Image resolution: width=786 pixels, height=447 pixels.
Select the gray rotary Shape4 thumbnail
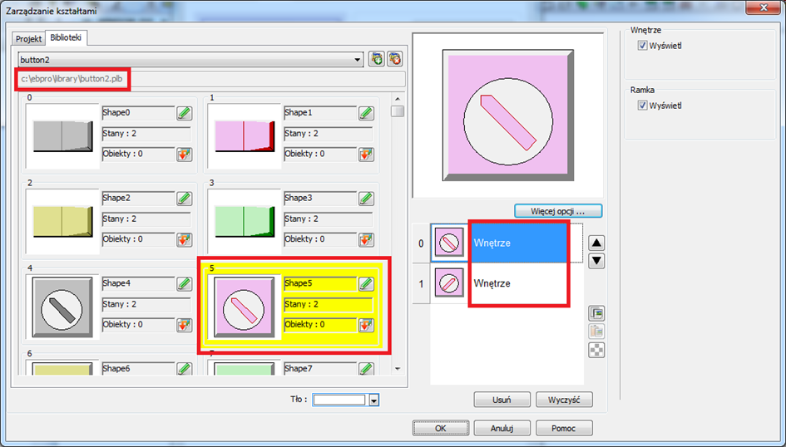point(62,307)
